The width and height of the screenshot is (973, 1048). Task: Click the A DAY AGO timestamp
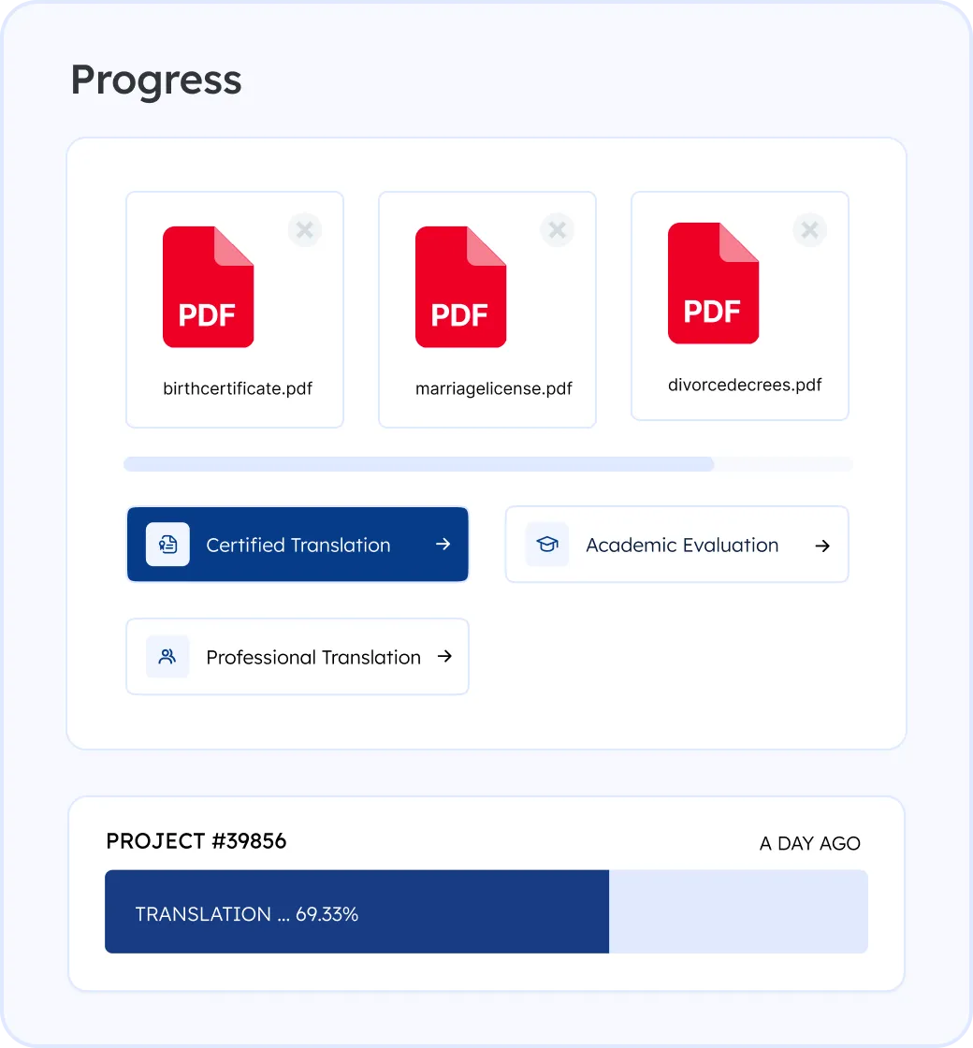pyautogui.click(x=809, y=843)
